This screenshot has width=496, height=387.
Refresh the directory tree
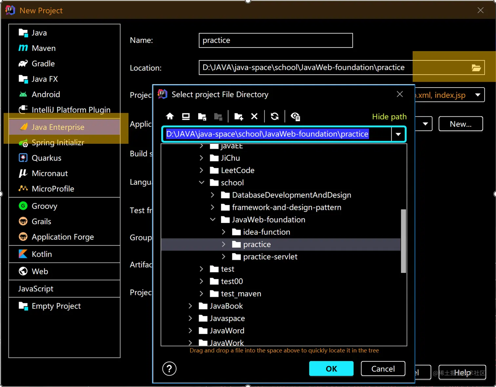point(275,116)
